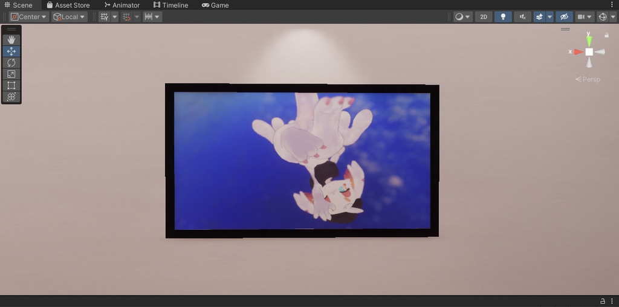Select the Hand view tool
Viewport: 619px width, 307px height.
[11, 40]
